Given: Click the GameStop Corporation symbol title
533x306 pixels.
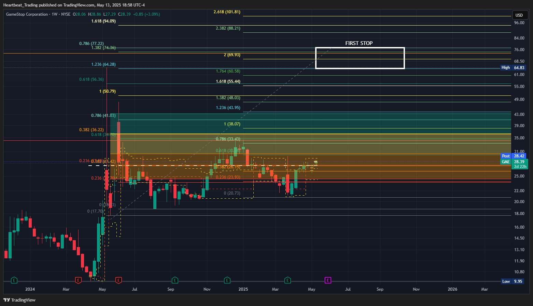Looking at the screenshot, I should [x=27, y=14].
